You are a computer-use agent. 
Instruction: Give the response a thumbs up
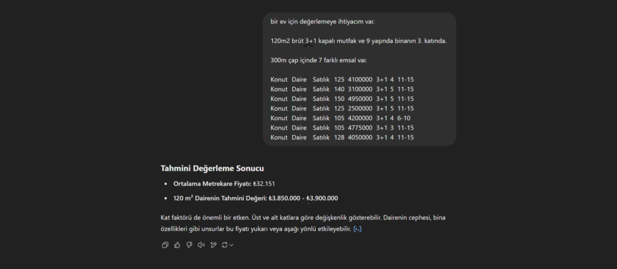(x=177, y=245)
